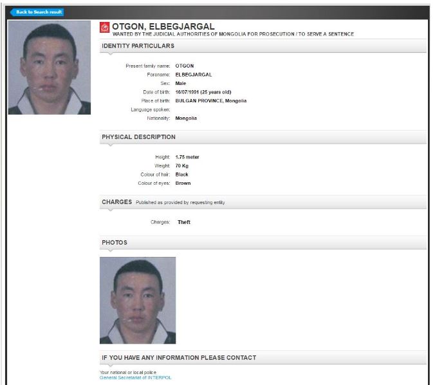This screenshot has width=435, height=385.
Task: Open the photo thumbnail in Photos section
Action: (138, 301)
